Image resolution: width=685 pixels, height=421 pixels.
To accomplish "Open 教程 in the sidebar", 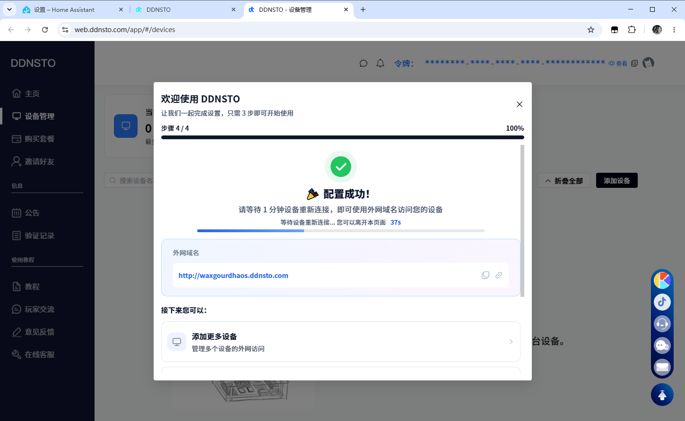I will point(26,286).
